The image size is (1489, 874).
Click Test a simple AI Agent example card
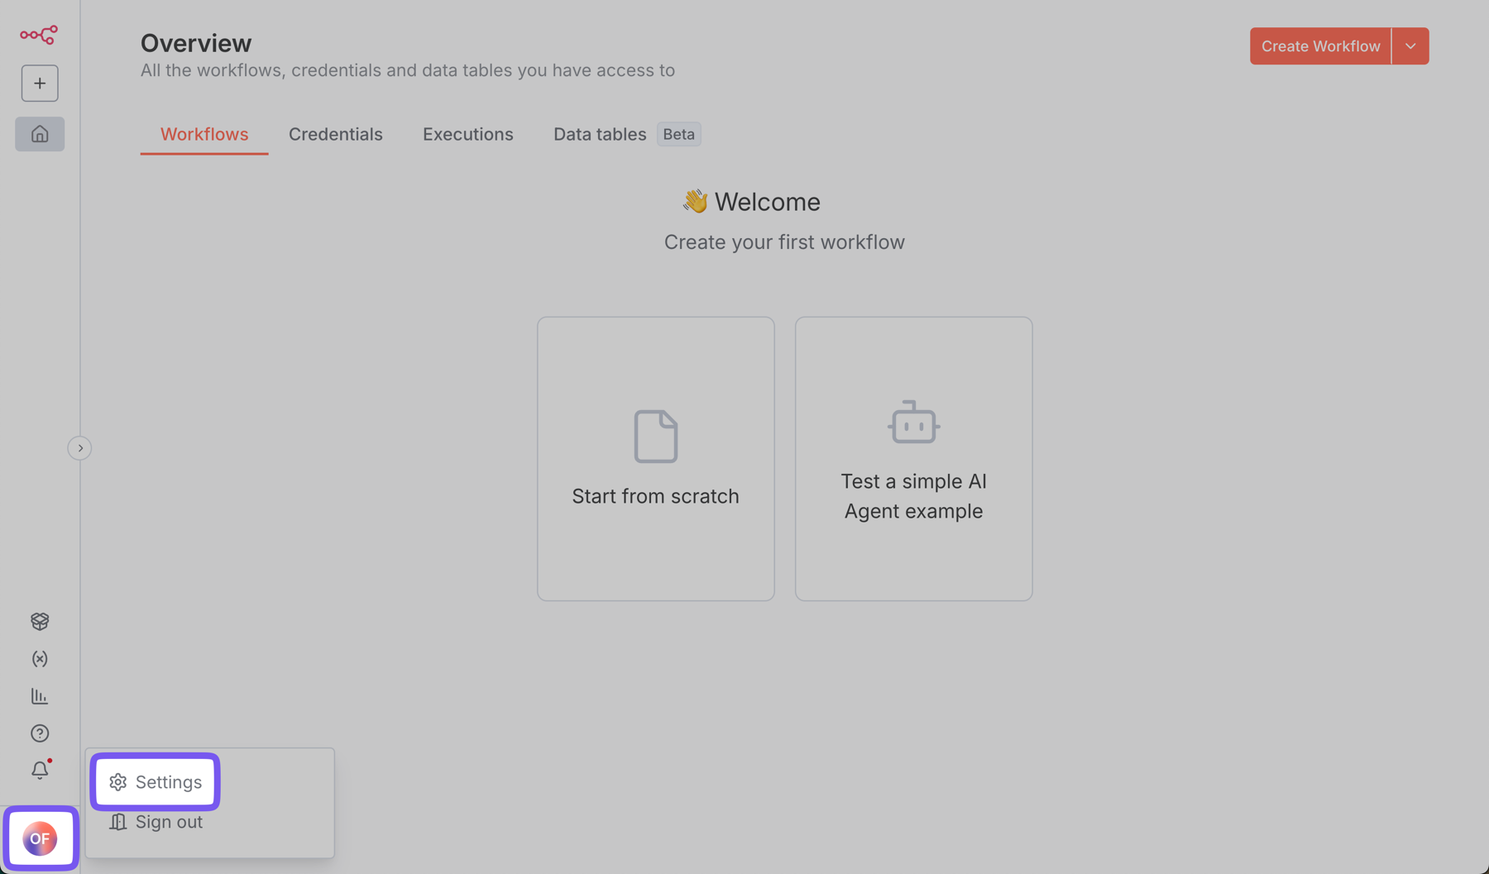click(913, 459)
